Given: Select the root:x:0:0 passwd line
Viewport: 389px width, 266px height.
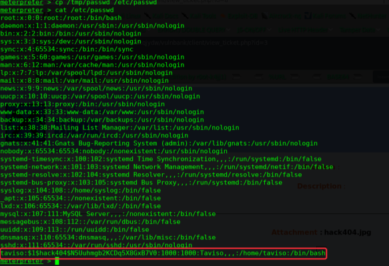Looking at the screenshot, I should pyautogui.click(x=61, y=18).
